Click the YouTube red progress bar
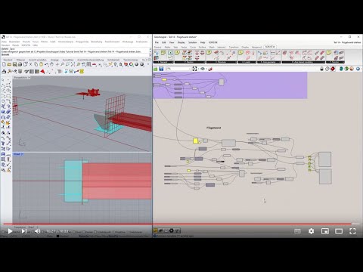The image size is (363, 272). pyautogui.click(x=178, y=224)
